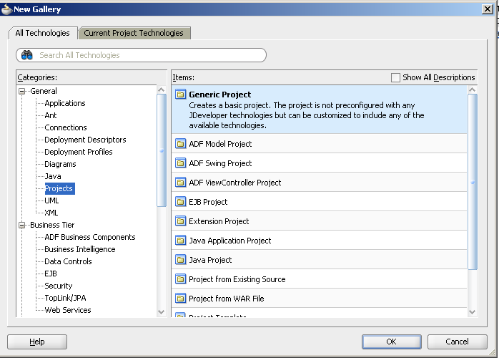Viewport: 499px width, 358px height.
Task: Select Project from WAR File text
Action: (x=227, y=299)
